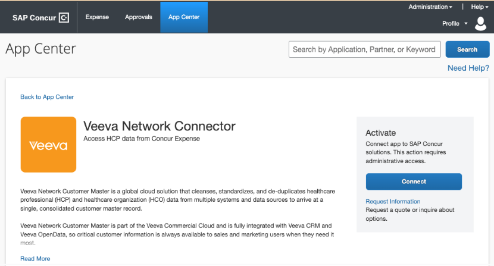Expand description with Read More
This screenshot has width=494, height=266.
[x=35, y=258]
